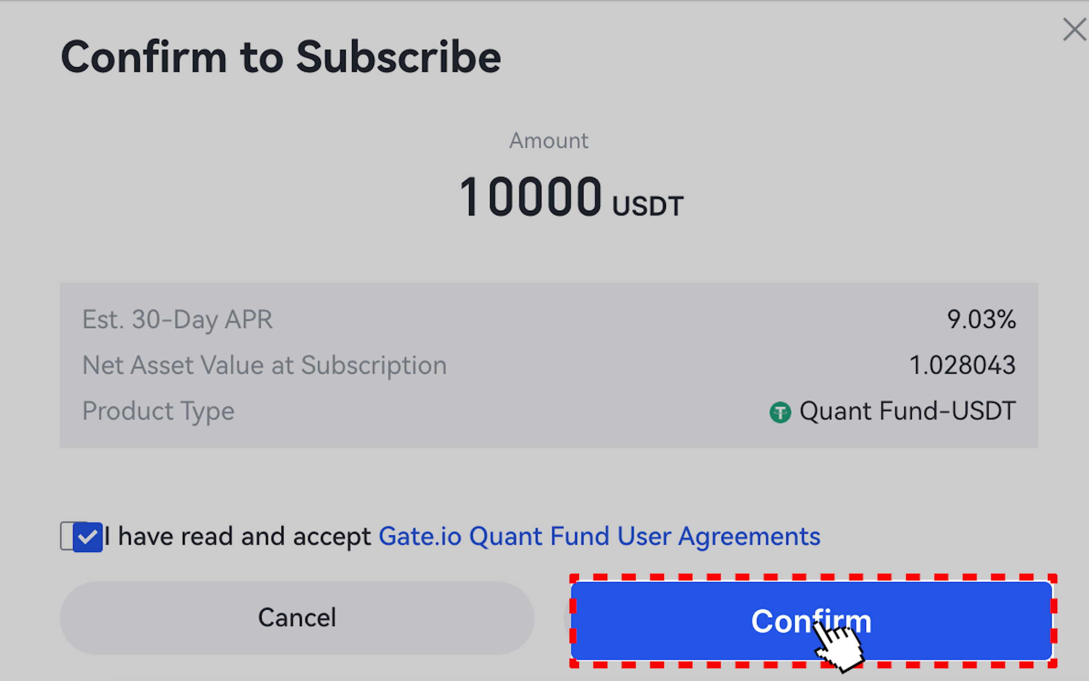This screenshot has width=1089, height=681.
Task: Select the 1.028043 net asset value
Action: [962, 365]
